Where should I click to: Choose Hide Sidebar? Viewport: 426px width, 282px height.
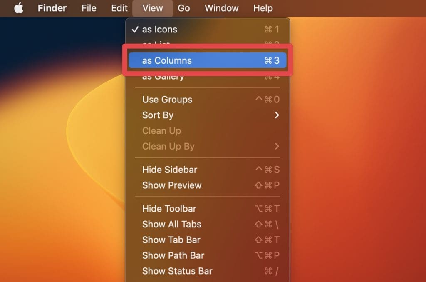coord(208,170)
